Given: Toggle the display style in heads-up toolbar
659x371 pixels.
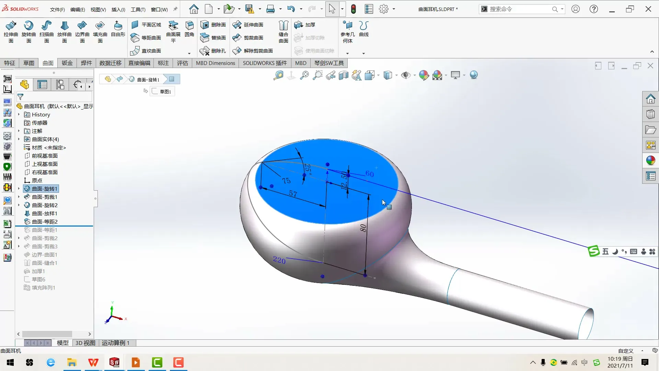Looking at the screenshot, I should tap(388, 75).
